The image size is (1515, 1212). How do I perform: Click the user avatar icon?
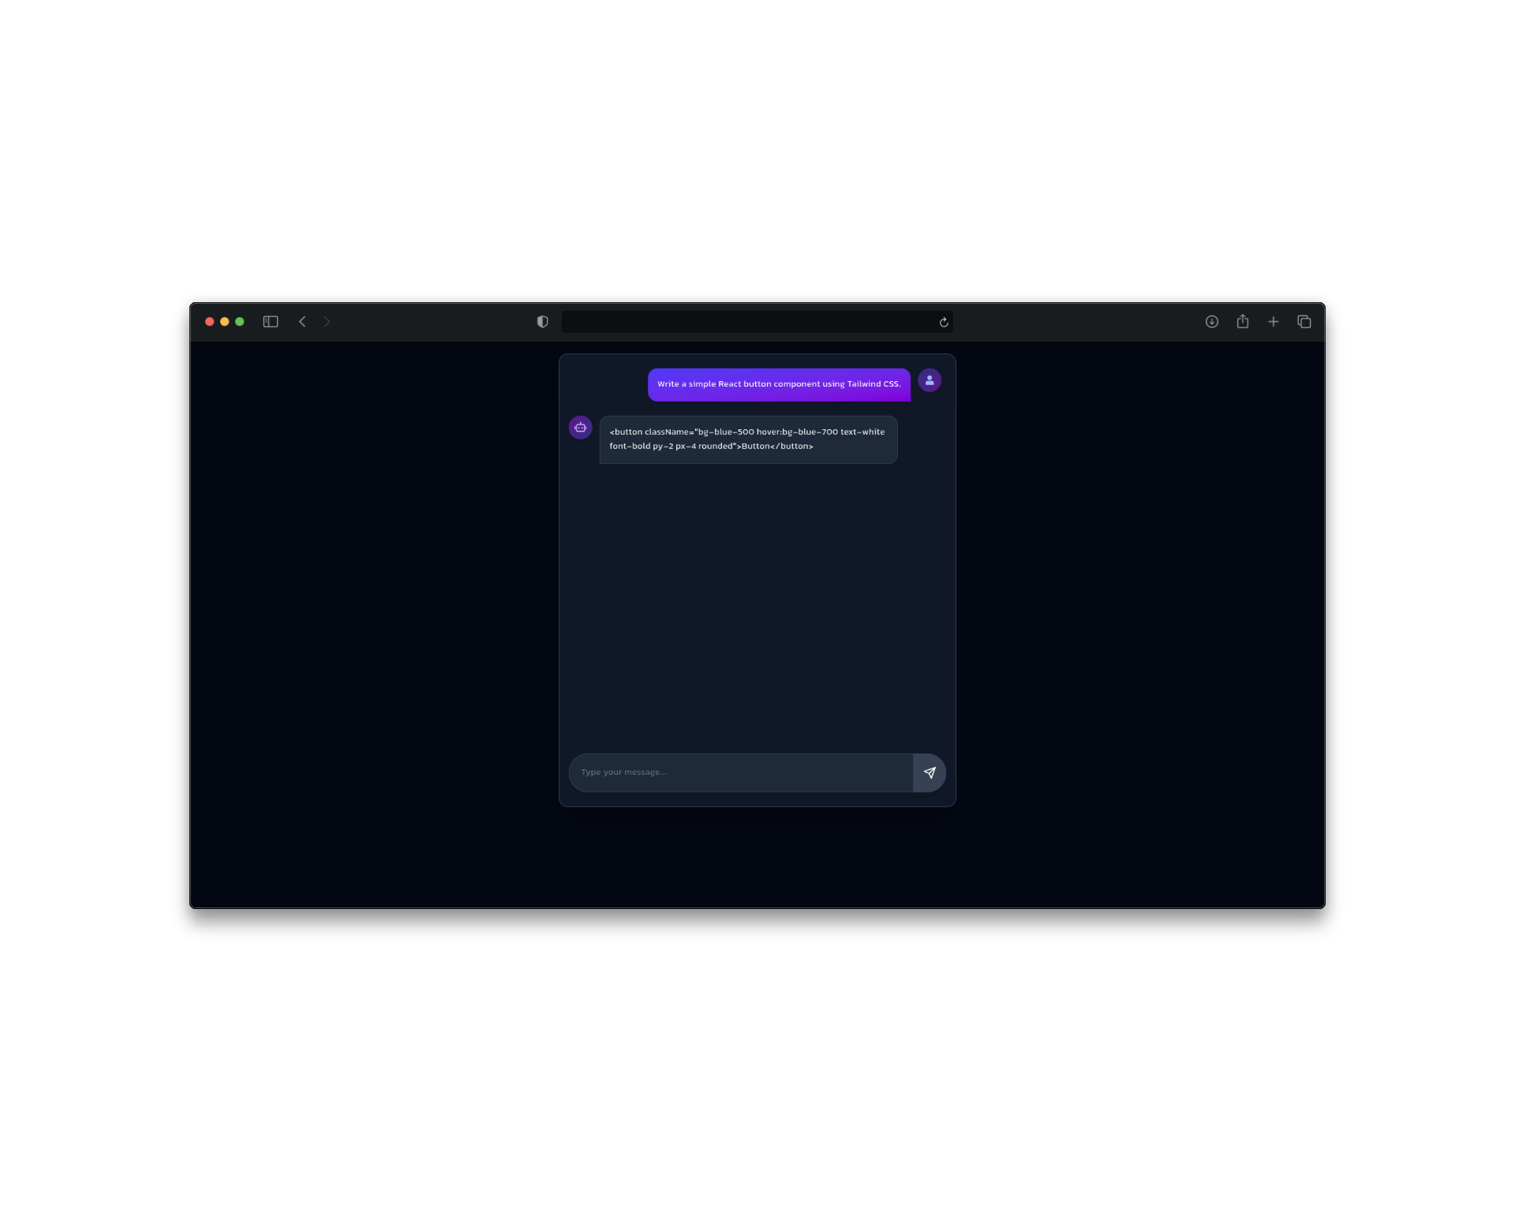tap(930, 380)
